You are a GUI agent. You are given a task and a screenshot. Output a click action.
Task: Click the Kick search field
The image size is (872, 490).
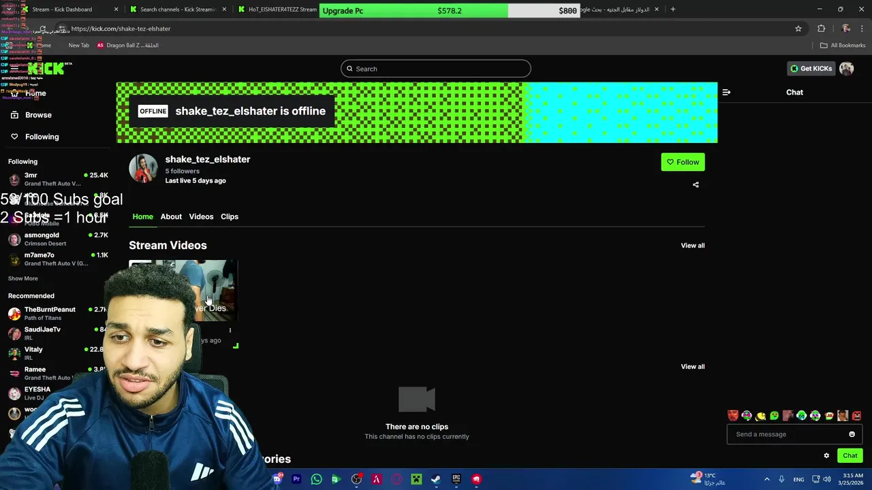pyautogui.click(x=436, y=69)
